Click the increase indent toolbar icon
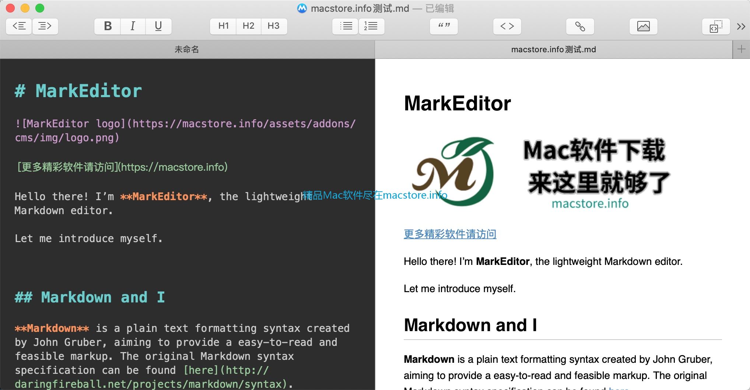This screenshot has height=390, width=750. tap(45, 26)
